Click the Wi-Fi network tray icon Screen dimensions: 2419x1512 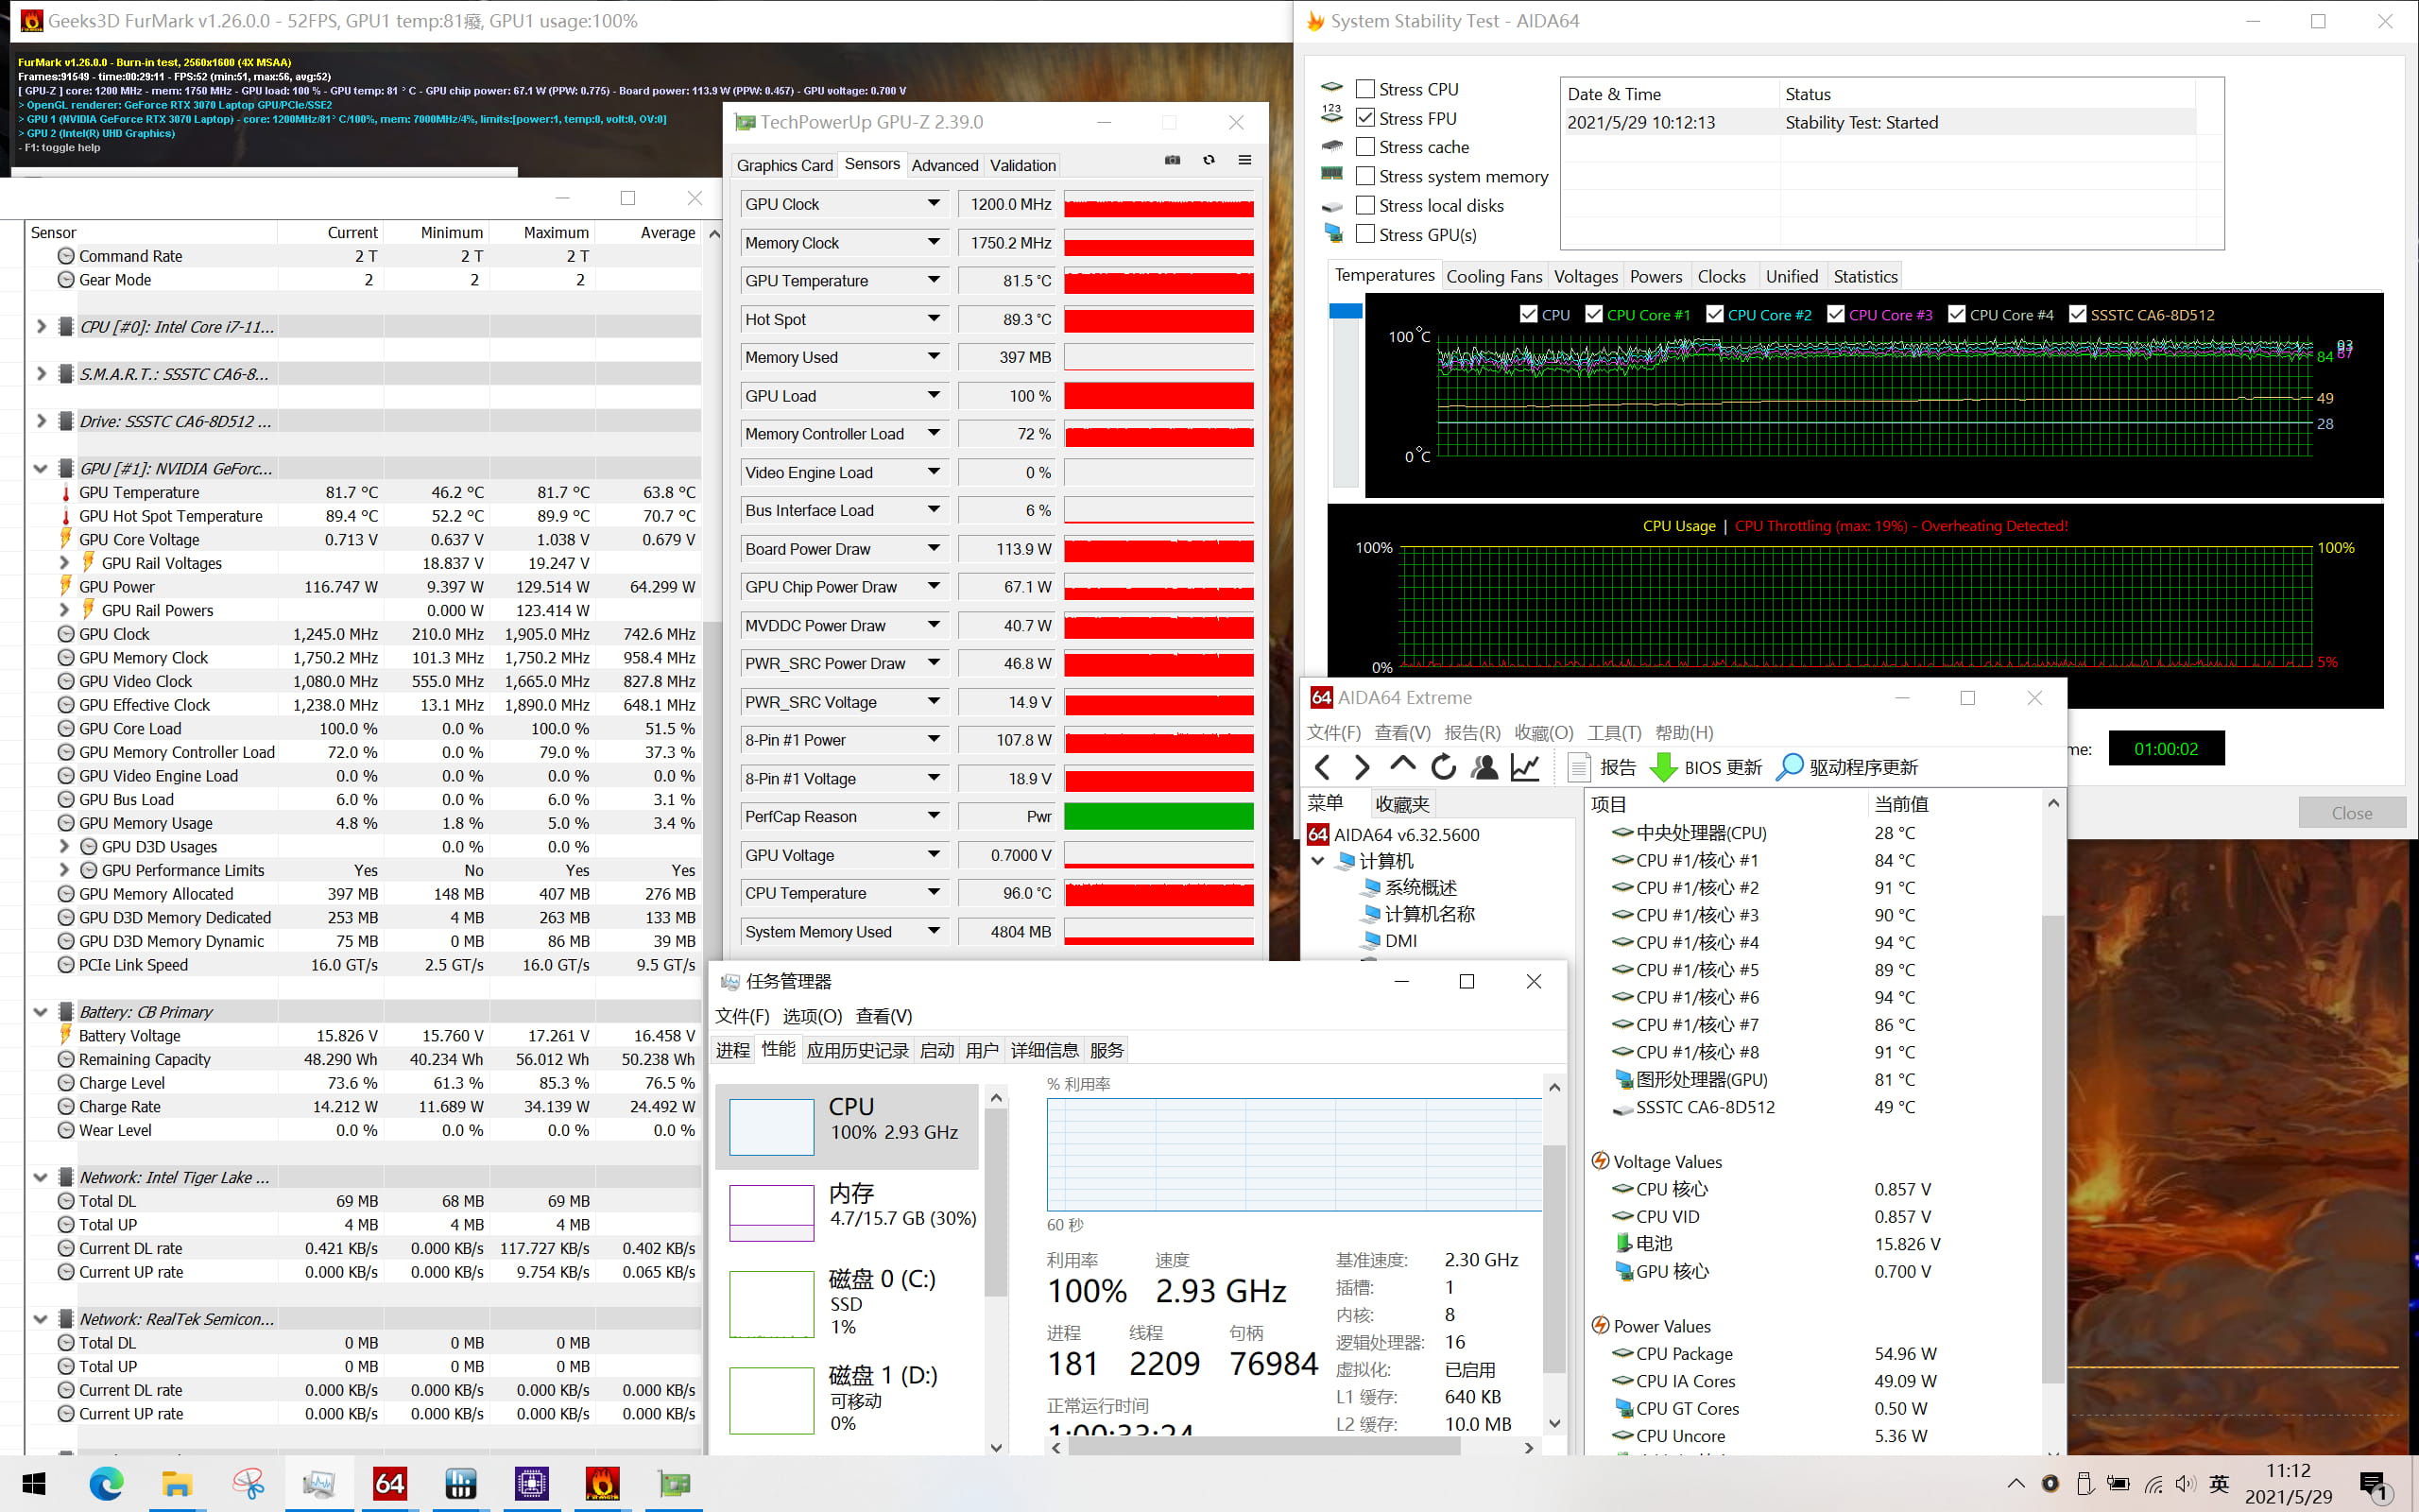[2153, 1484]
